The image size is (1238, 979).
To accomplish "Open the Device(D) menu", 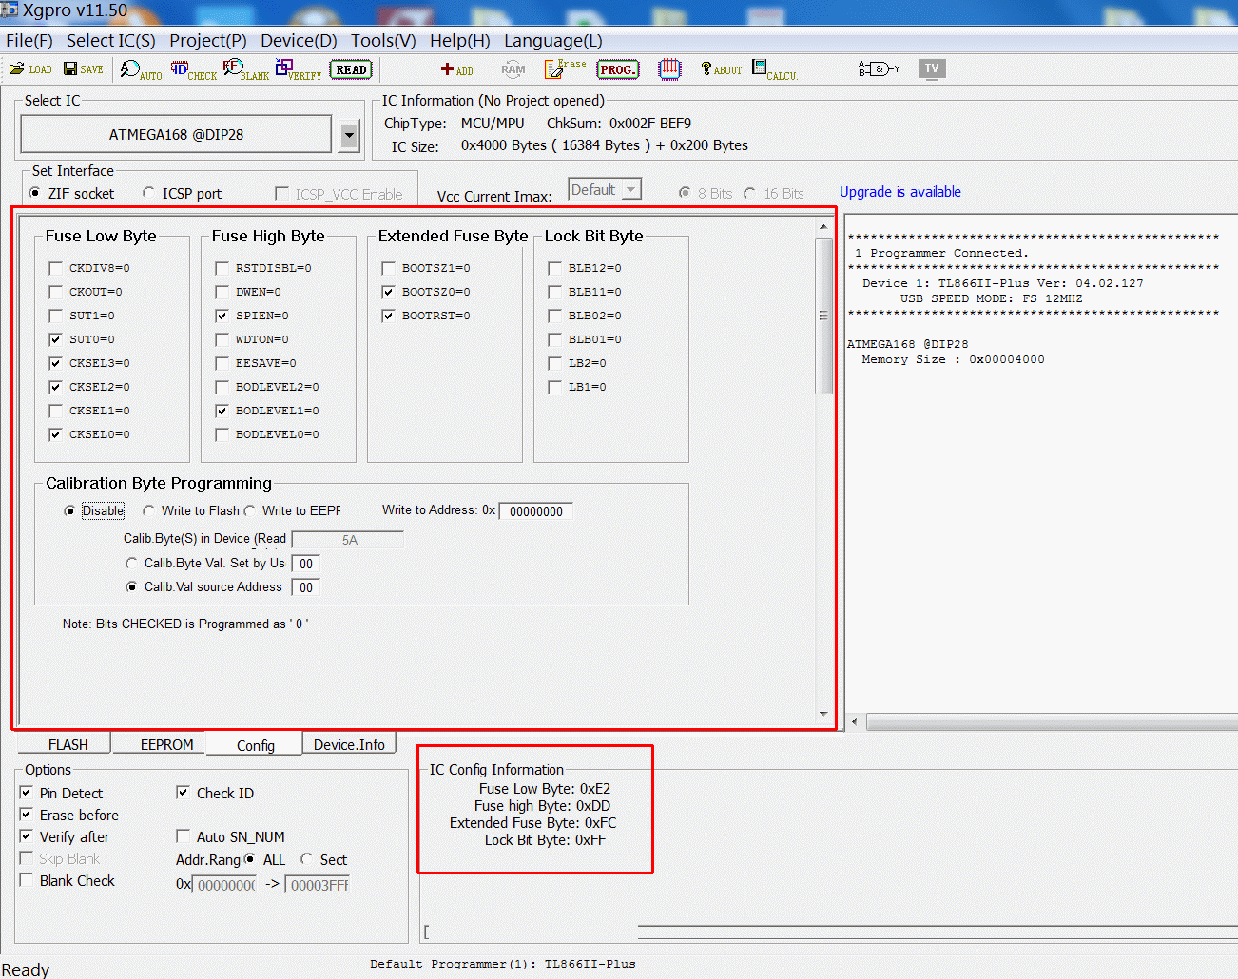I will click(299, 41).
